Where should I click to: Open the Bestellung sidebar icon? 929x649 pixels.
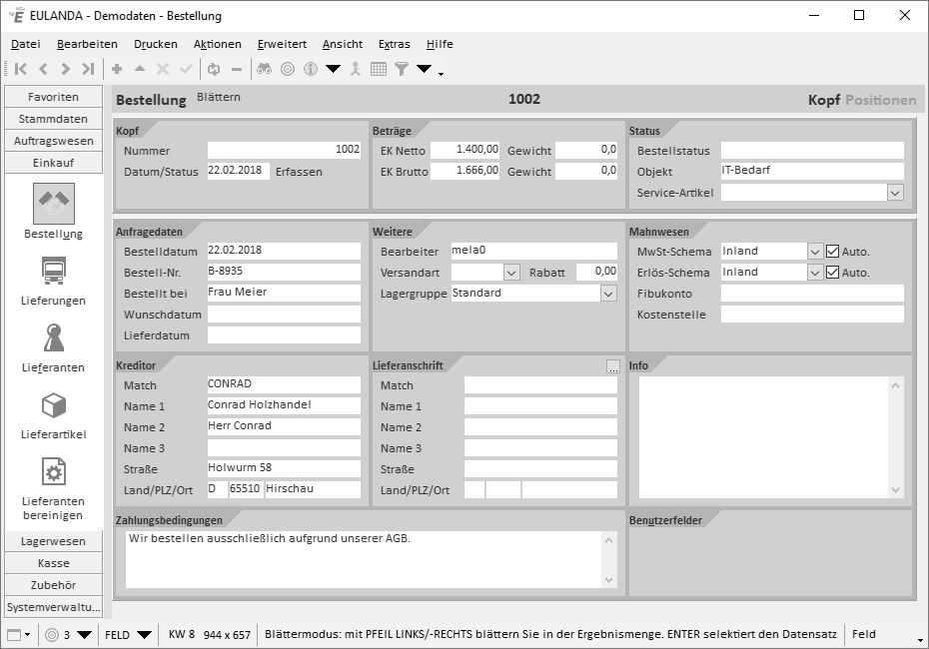tap(54, 204)
